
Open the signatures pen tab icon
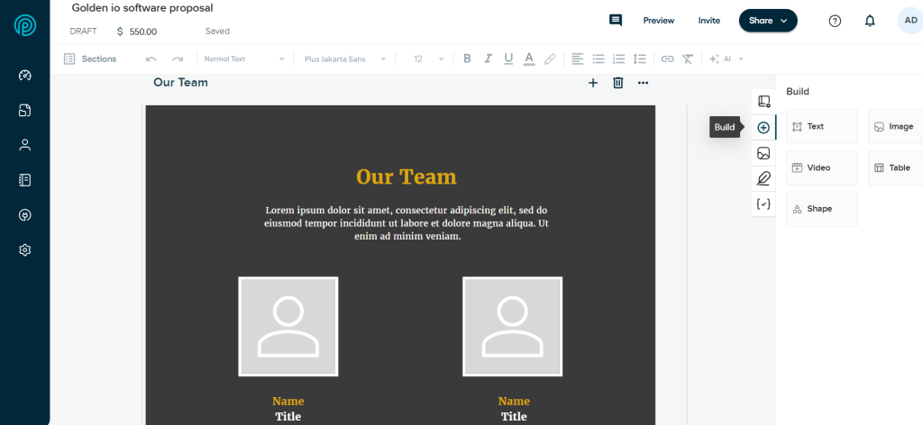[763, 178]
